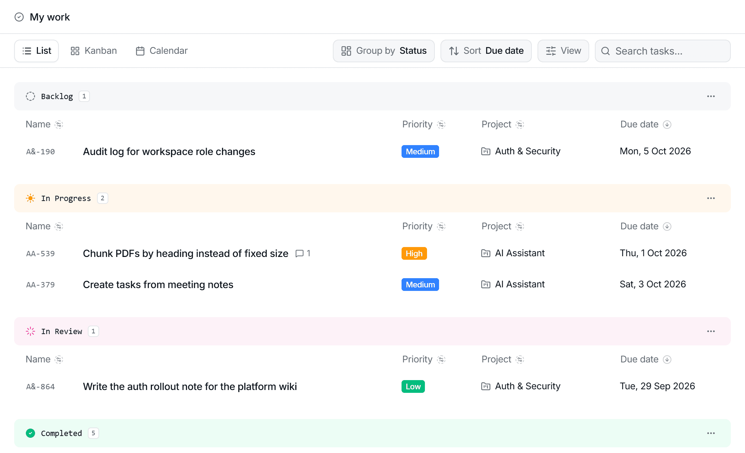
Task: Open task Audit log for workspace role changes
Action: pyautogui.click(x=169, y=151)
